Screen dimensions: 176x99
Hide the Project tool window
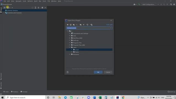pos(45,8)
